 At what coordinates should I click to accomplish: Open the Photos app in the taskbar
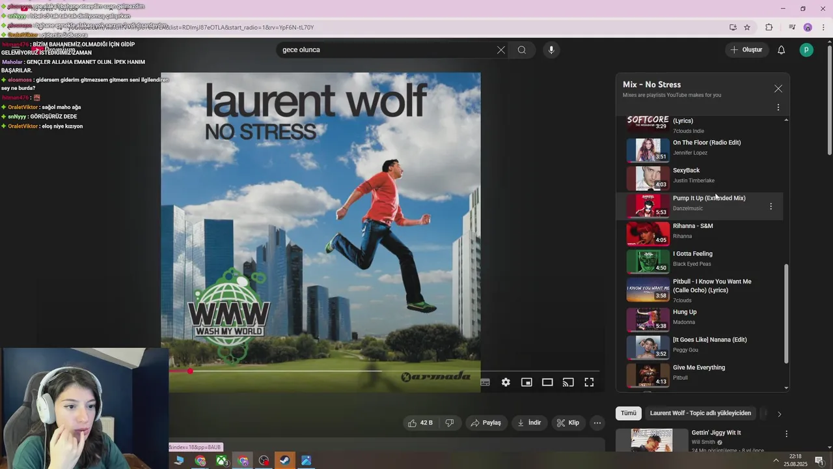(306, 461)
